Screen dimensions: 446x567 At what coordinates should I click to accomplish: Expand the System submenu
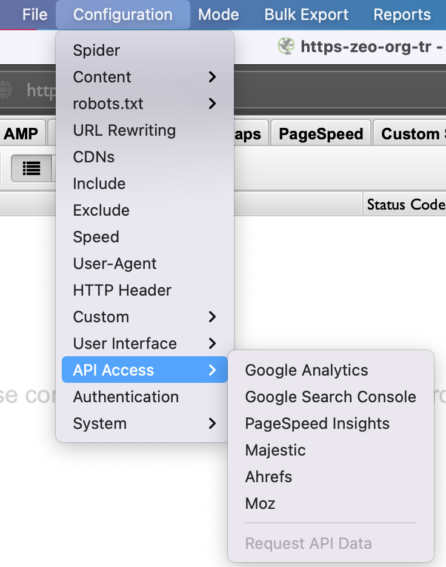click(x=145, y=423)
